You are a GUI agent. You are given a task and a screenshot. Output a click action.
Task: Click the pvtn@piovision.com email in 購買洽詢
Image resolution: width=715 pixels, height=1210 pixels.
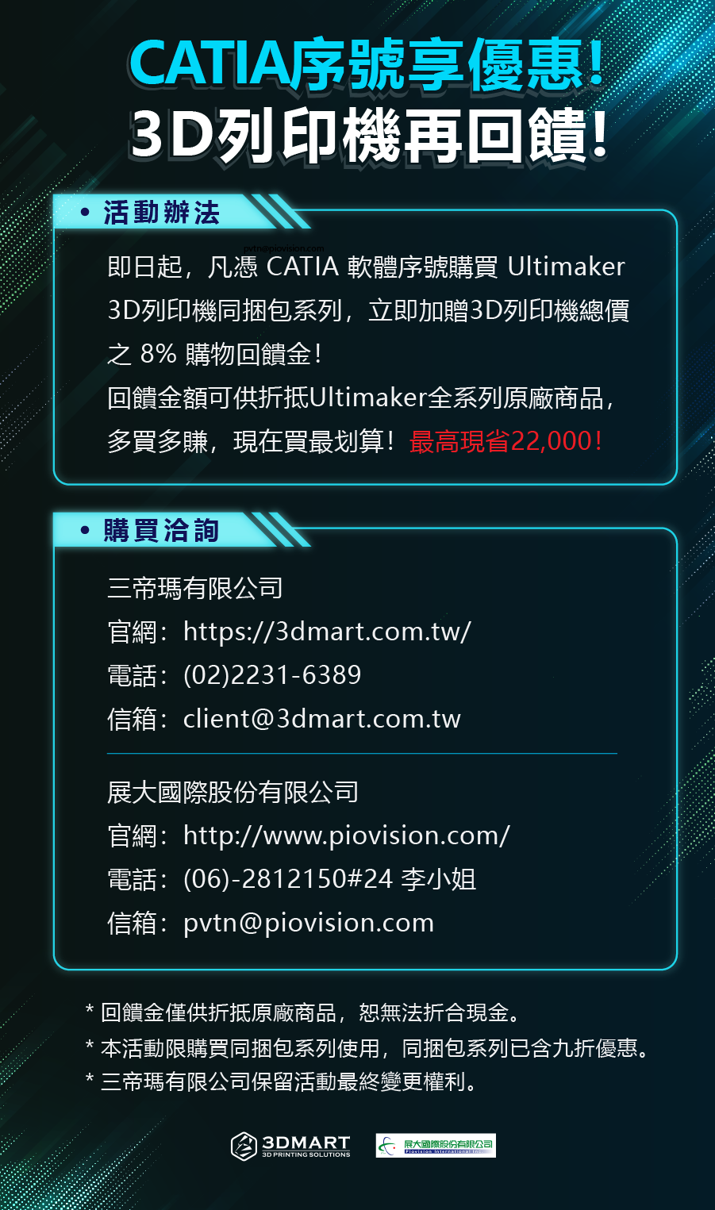pyautogui.click(x=309, y=923)
